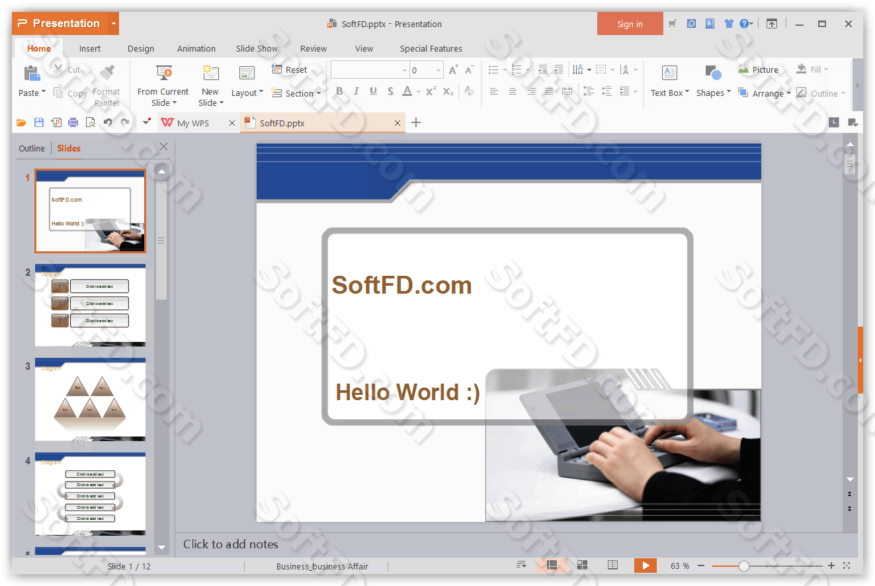Switch to Slide Sorter view
The image size is (875, 586).
(x=583, y=565)
